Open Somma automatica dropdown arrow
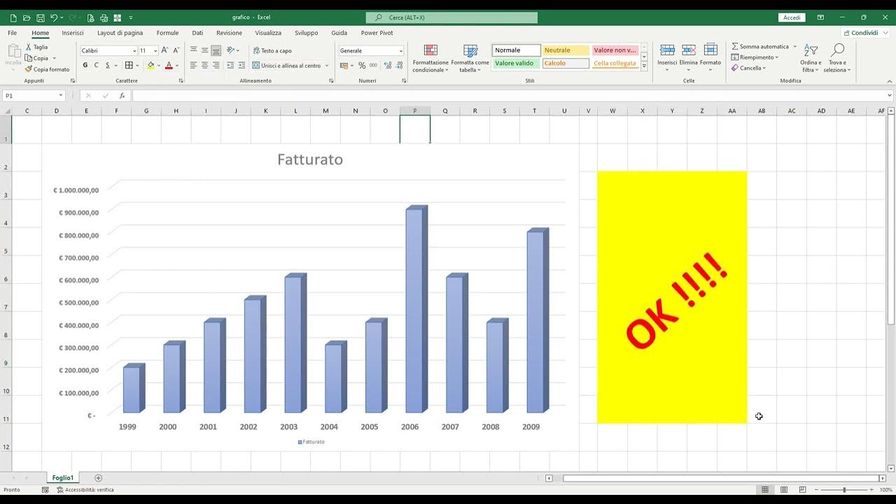This screenshot has width=896, height=504. 794,46
